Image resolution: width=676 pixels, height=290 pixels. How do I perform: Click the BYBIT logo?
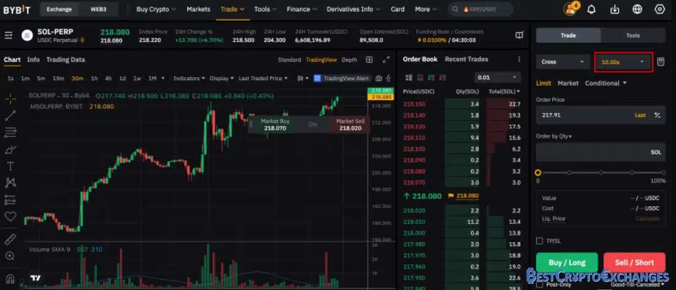coord(17,9)
